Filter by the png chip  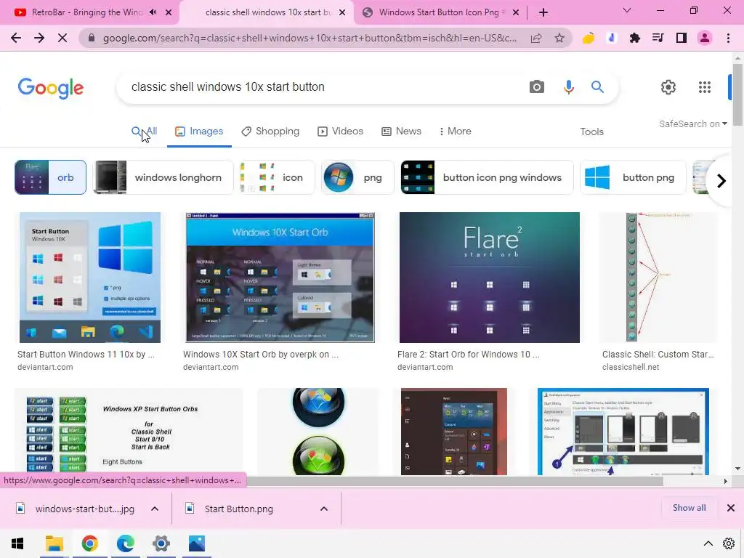[x=357, y=177]
